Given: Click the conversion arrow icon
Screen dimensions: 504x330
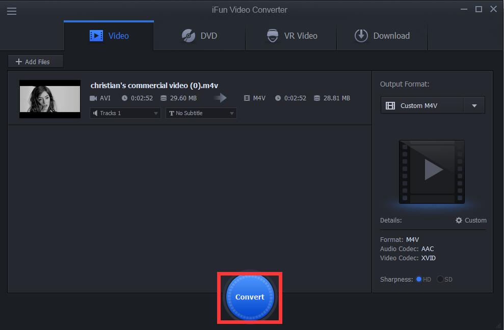Looking at the screenshot, I should click(x=221, y=98).
